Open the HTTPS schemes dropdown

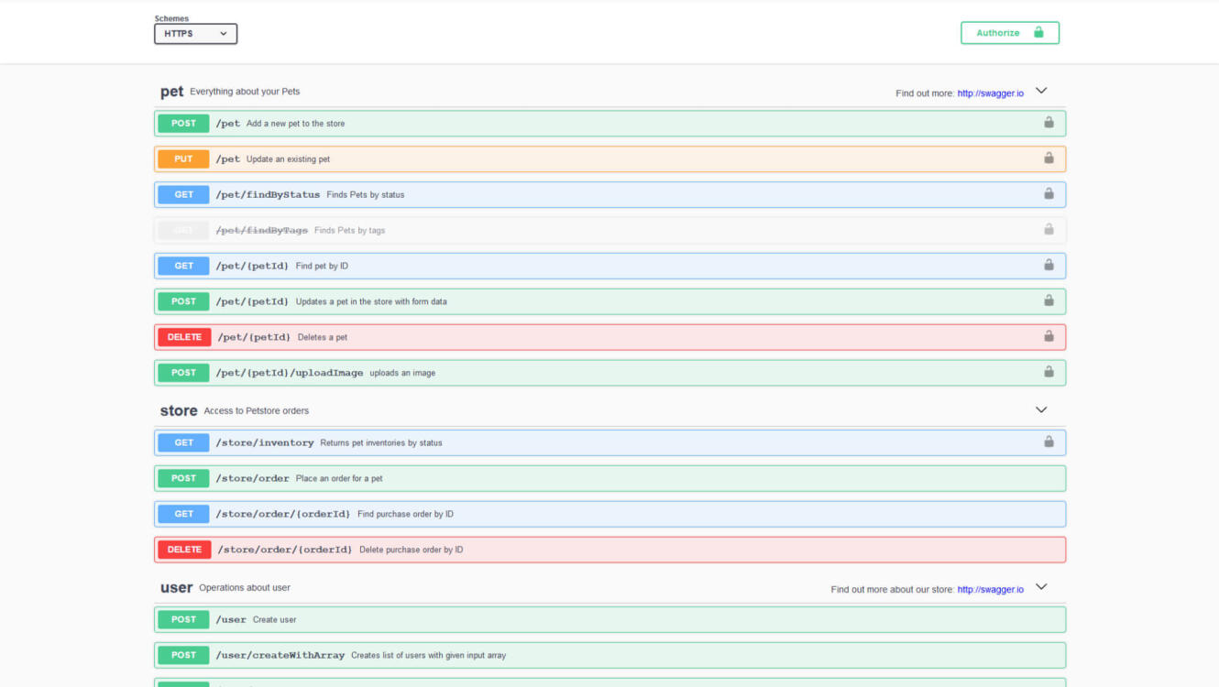(195, 34)
